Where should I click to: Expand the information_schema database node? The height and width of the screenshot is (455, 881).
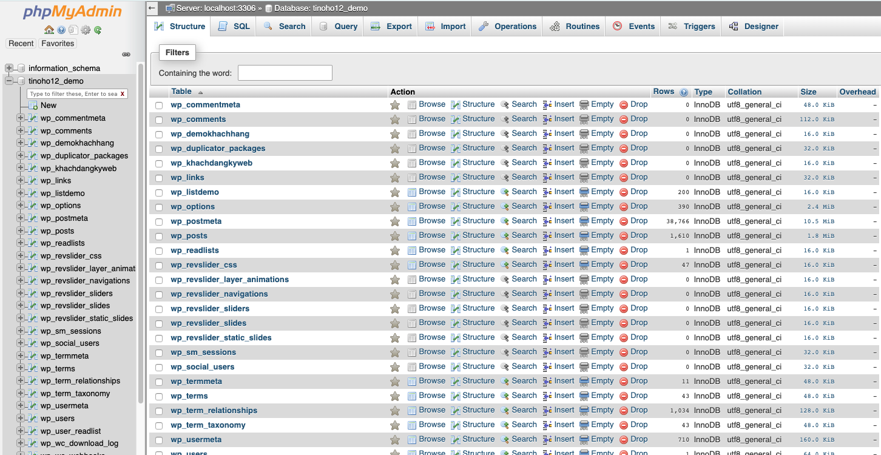coord(9,68)
